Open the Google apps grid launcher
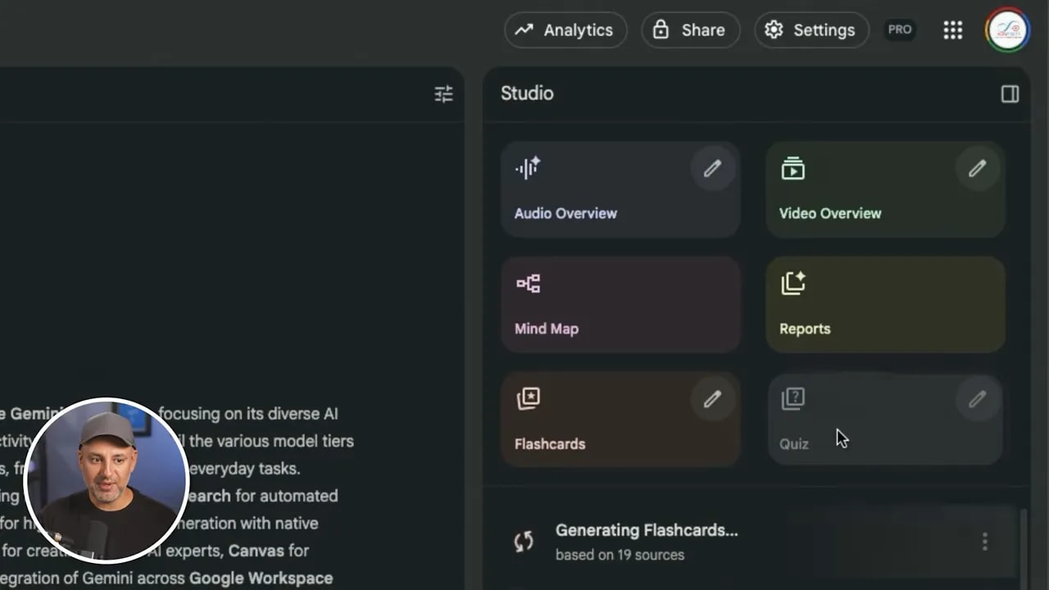 pyautogui.click(x=952, y=29)
